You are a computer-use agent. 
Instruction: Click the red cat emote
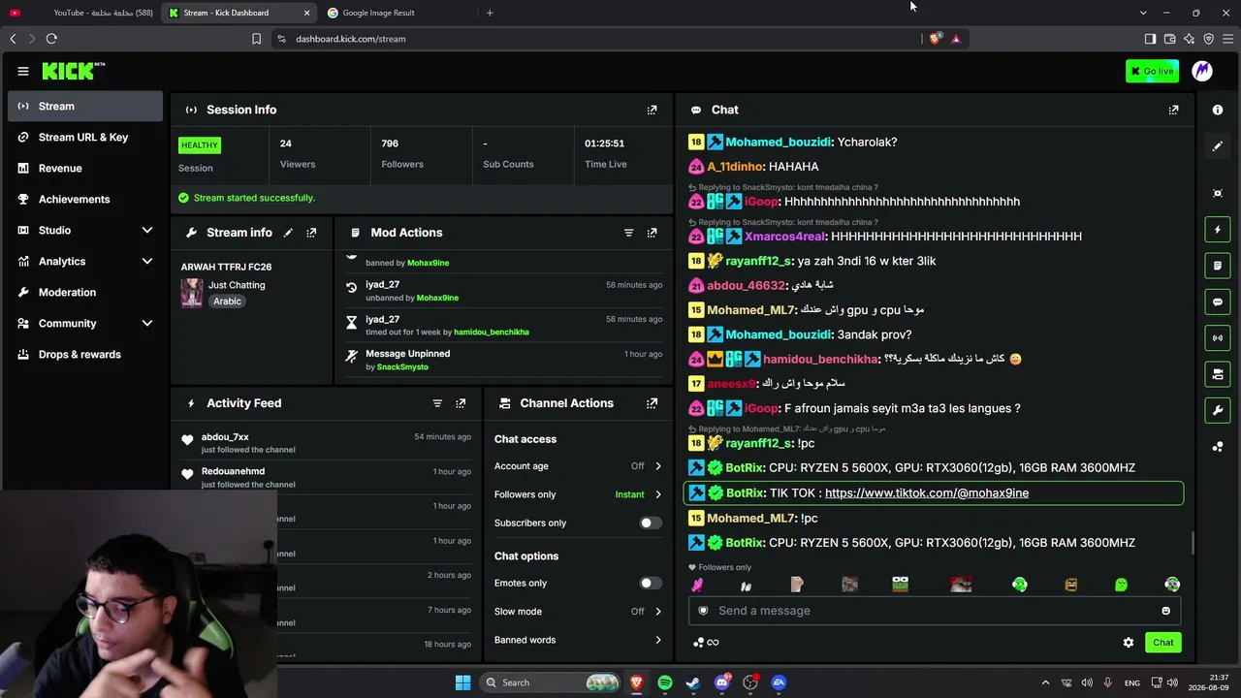tap(961, 585)
